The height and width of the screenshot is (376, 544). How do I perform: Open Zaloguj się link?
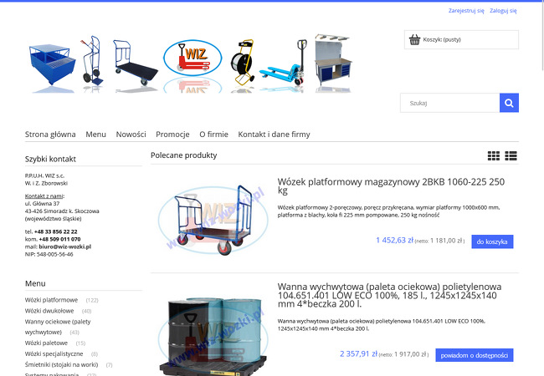(x=503, y=11)
